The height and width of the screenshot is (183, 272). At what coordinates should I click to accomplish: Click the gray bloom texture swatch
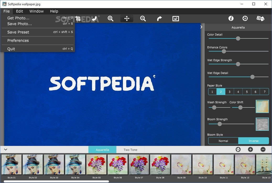click(x=262, y=124)
